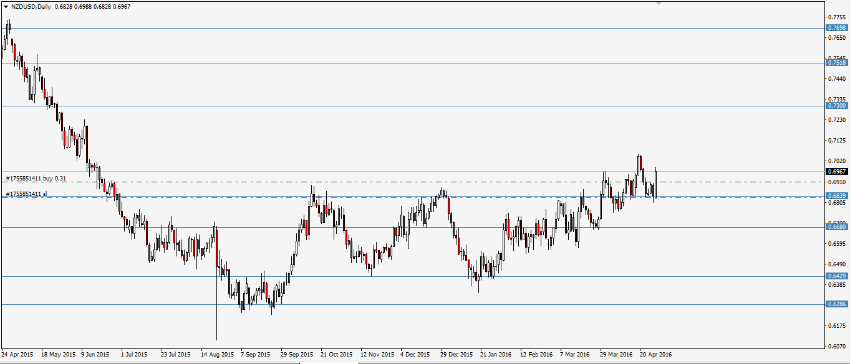Click the 14 Aug 2015 date label
850x364 pixels.
[x=217, y=354]
